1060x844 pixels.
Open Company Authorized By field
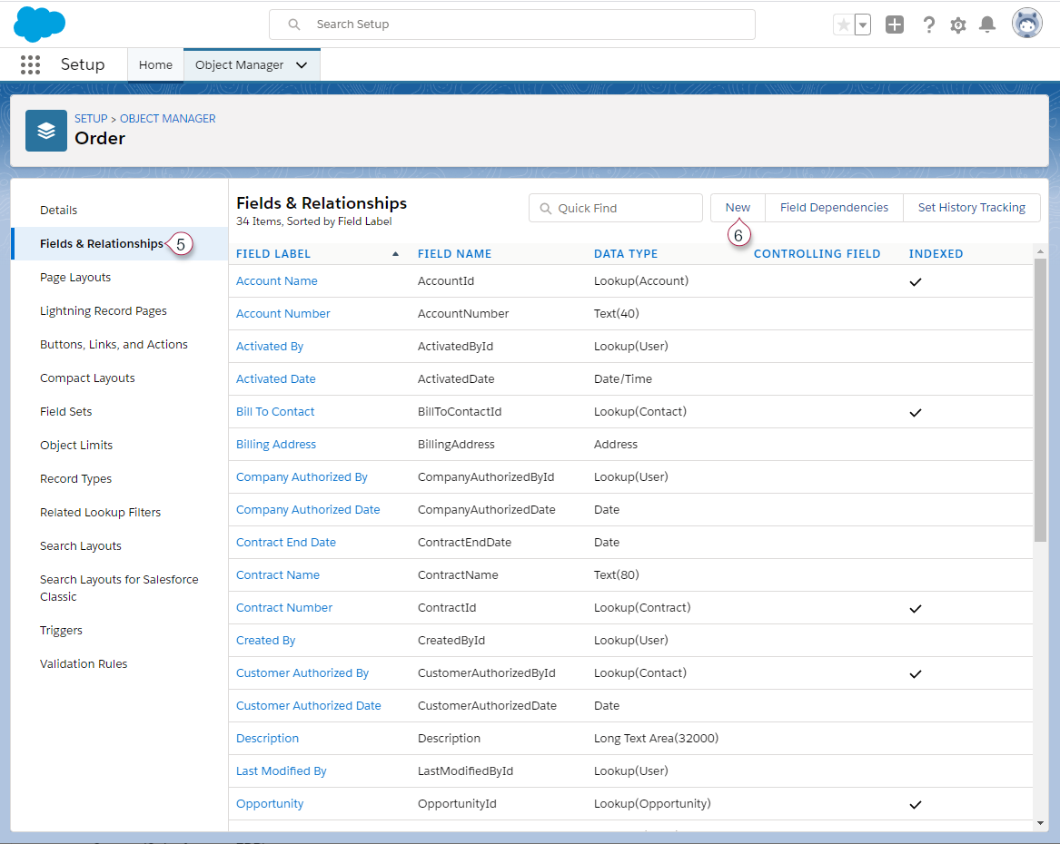(302, 476)
